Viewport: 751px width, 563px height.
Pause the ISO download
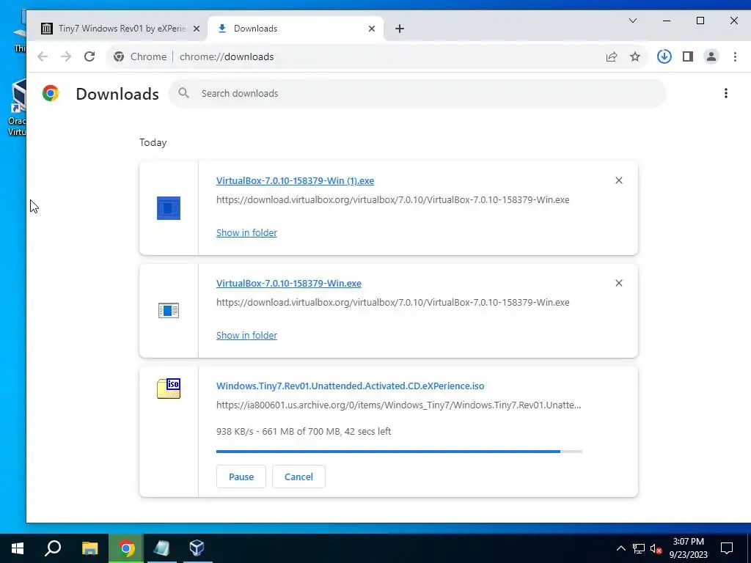pos(241,476)
